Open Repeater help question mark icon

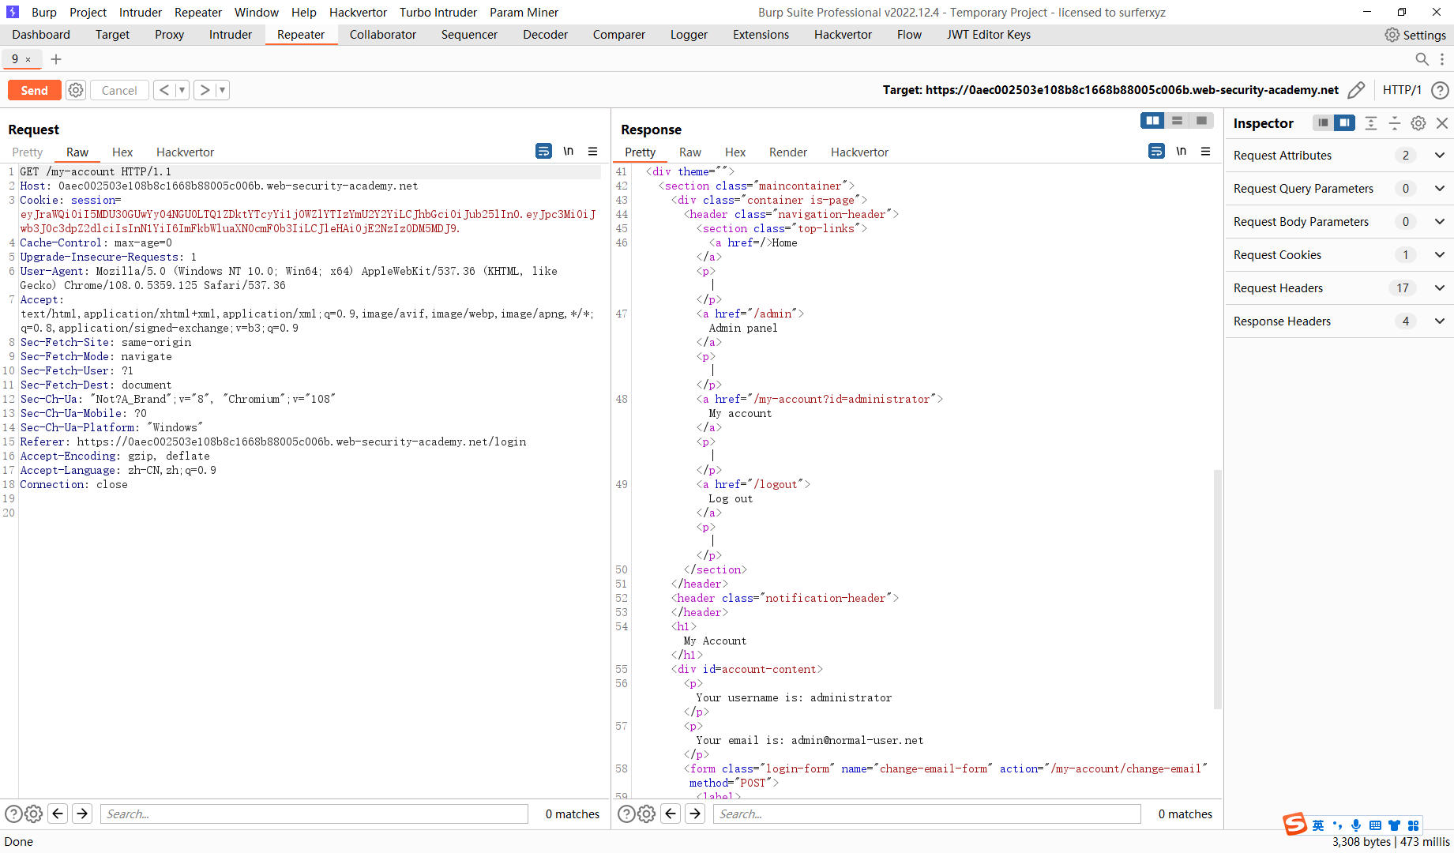[x=1440, y=90]
